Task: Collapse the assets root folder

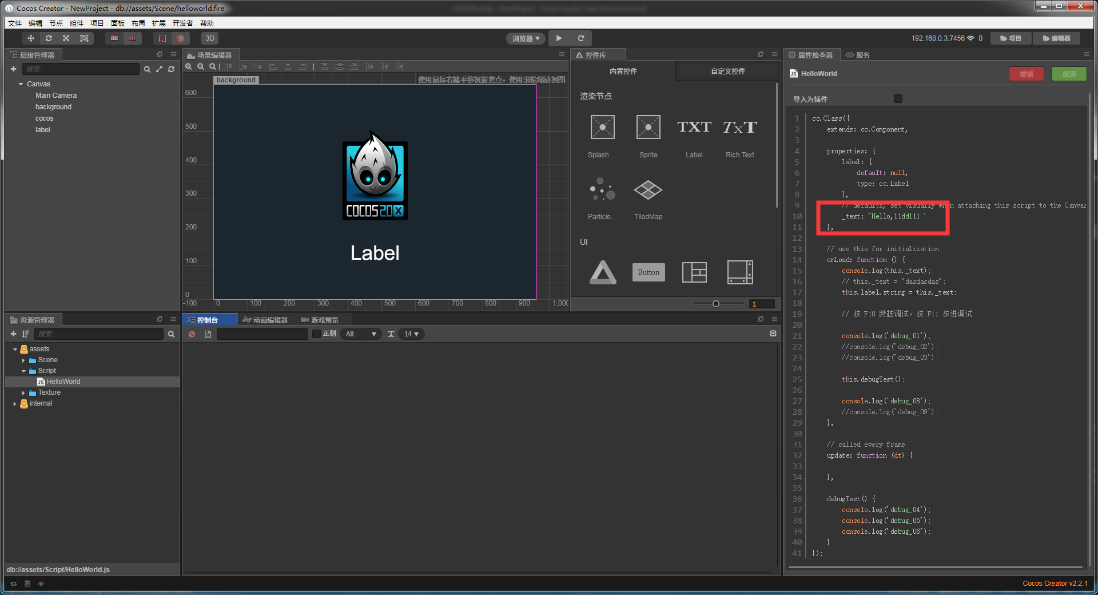Action: (15, 349)
